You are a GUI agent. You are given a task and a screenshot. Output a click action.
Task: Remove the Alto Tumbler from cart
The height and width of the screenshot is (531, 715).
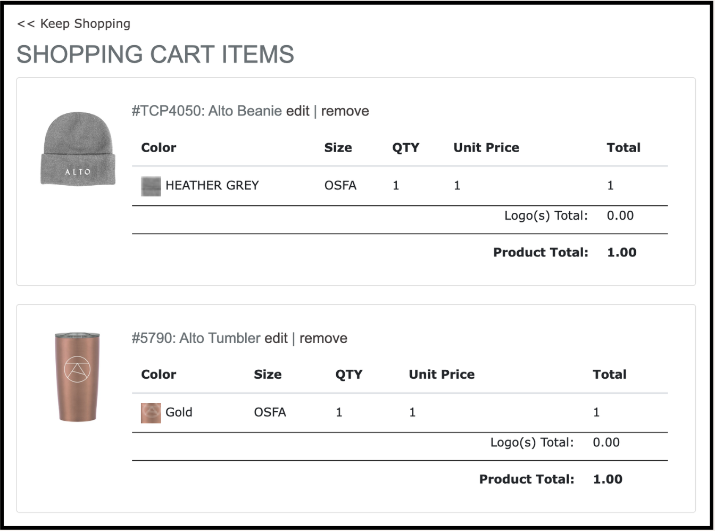click(x=323, y=338)
